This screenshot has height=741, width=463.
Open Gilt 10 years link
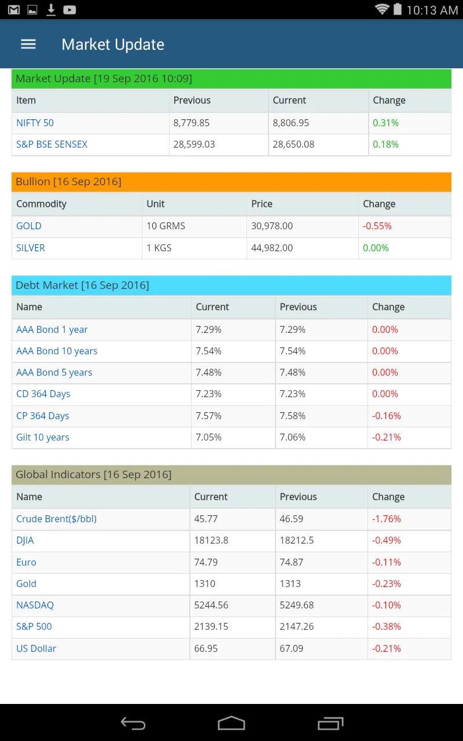point(43,437)
